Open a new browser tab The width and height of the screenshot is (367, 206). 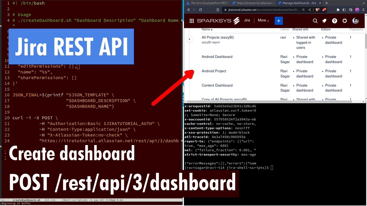point(327,3)
